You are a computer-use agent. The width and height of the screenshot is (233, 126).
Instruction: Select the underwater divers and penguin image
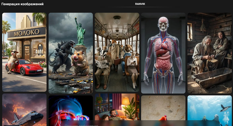(x=209, y=111)
